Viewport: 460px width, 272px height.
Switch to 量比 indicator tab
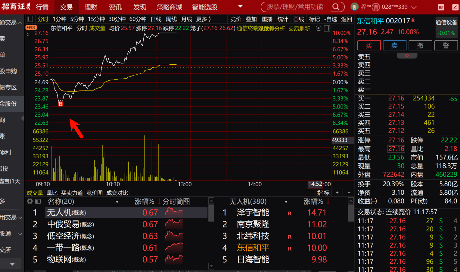click(52, 193)
